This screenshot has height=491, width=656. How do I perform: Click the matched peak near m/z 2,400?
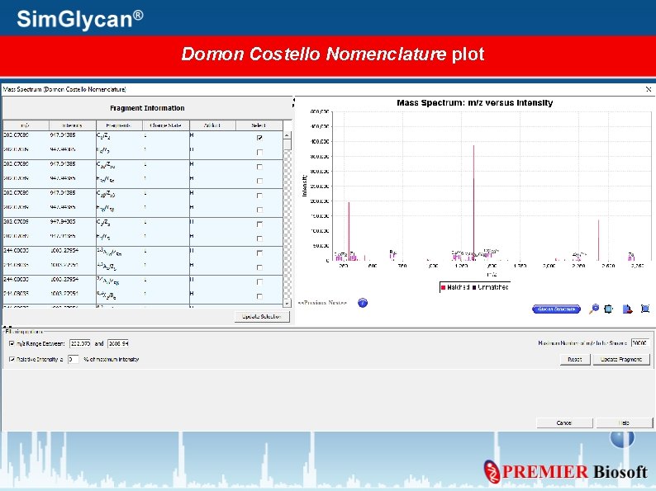(x=598, y=240)
